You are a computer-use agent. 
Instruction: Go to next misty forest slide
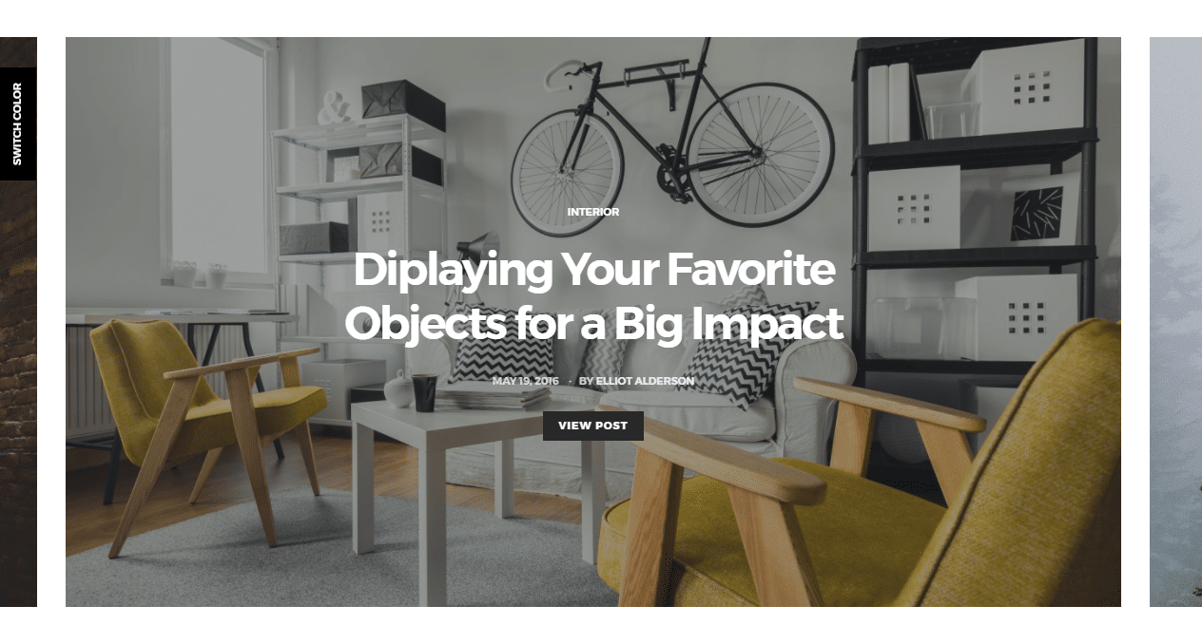pyautogui.click(x=1175, y=321)
